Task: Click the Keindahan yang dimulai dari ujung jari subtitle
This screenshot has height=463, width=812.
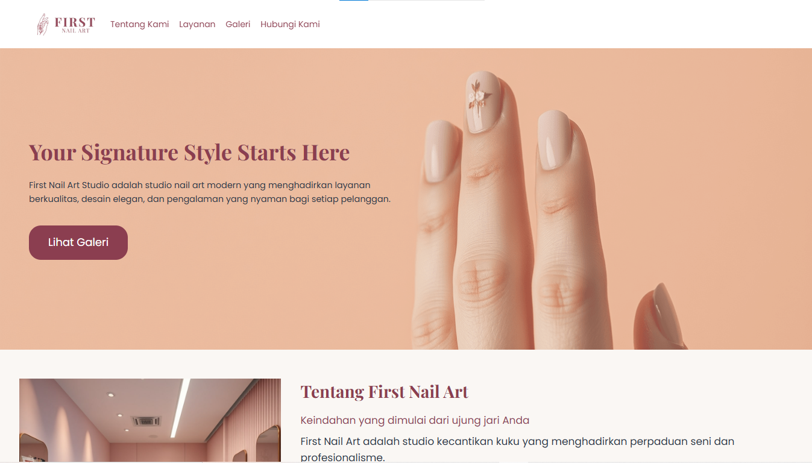Action: (415, 420)
